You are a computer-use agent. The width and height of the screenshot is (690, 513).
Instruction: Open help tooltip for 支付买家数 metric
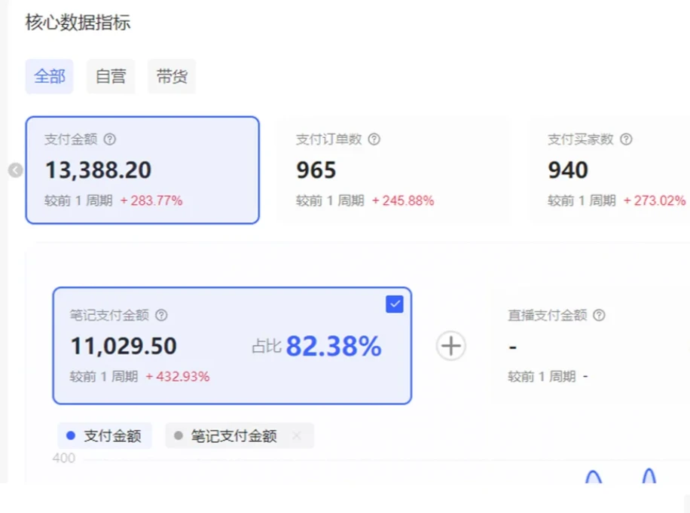tap(627, 139)
